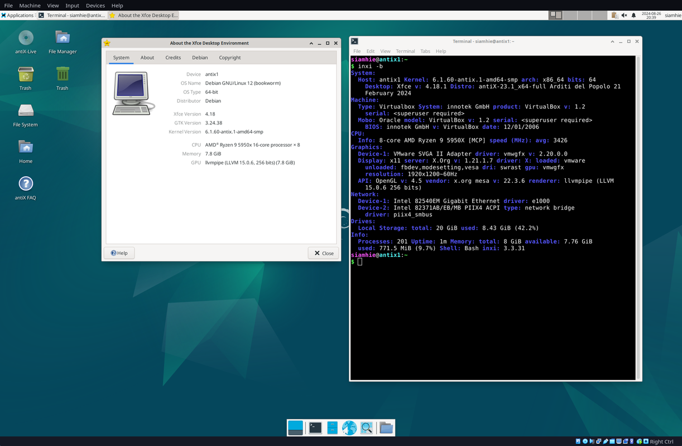
Task: Click the VirtualBox USB status icon
Action: [x=606, y=442]
